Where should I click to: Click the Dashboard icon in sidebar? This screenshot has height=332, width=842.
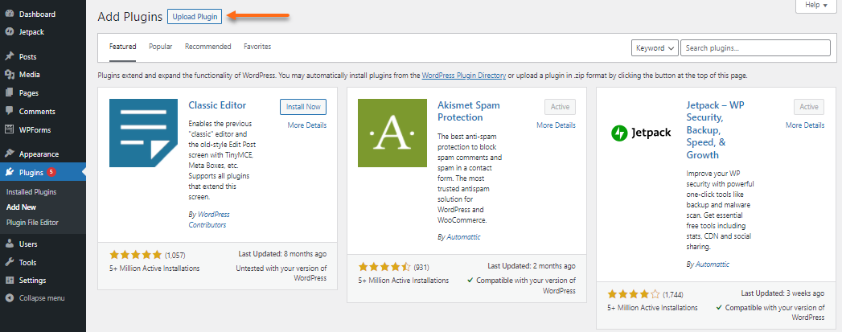tap(9, 14)
